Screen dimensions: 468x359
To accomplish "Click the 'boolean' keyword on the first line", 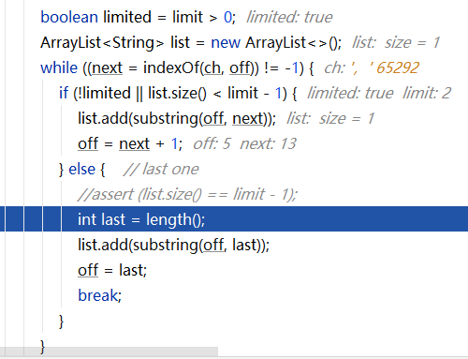I will tap(69, 17).
